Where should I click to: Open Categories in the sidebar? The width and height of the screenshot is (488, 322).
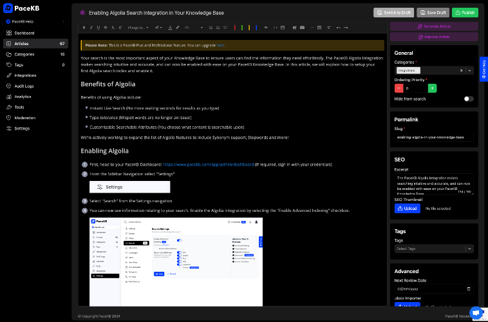pos(35,54)
